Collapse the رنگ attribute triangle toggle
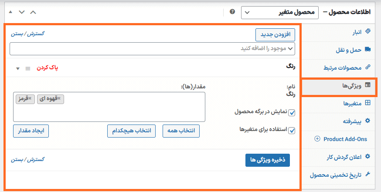Screen dimensions: 381x192 (18, 69)
